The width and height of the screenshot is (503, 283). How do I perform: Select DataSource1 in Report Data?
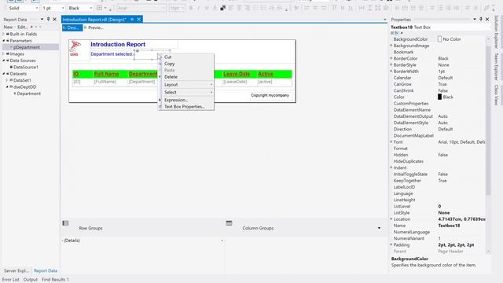(26, 67)
